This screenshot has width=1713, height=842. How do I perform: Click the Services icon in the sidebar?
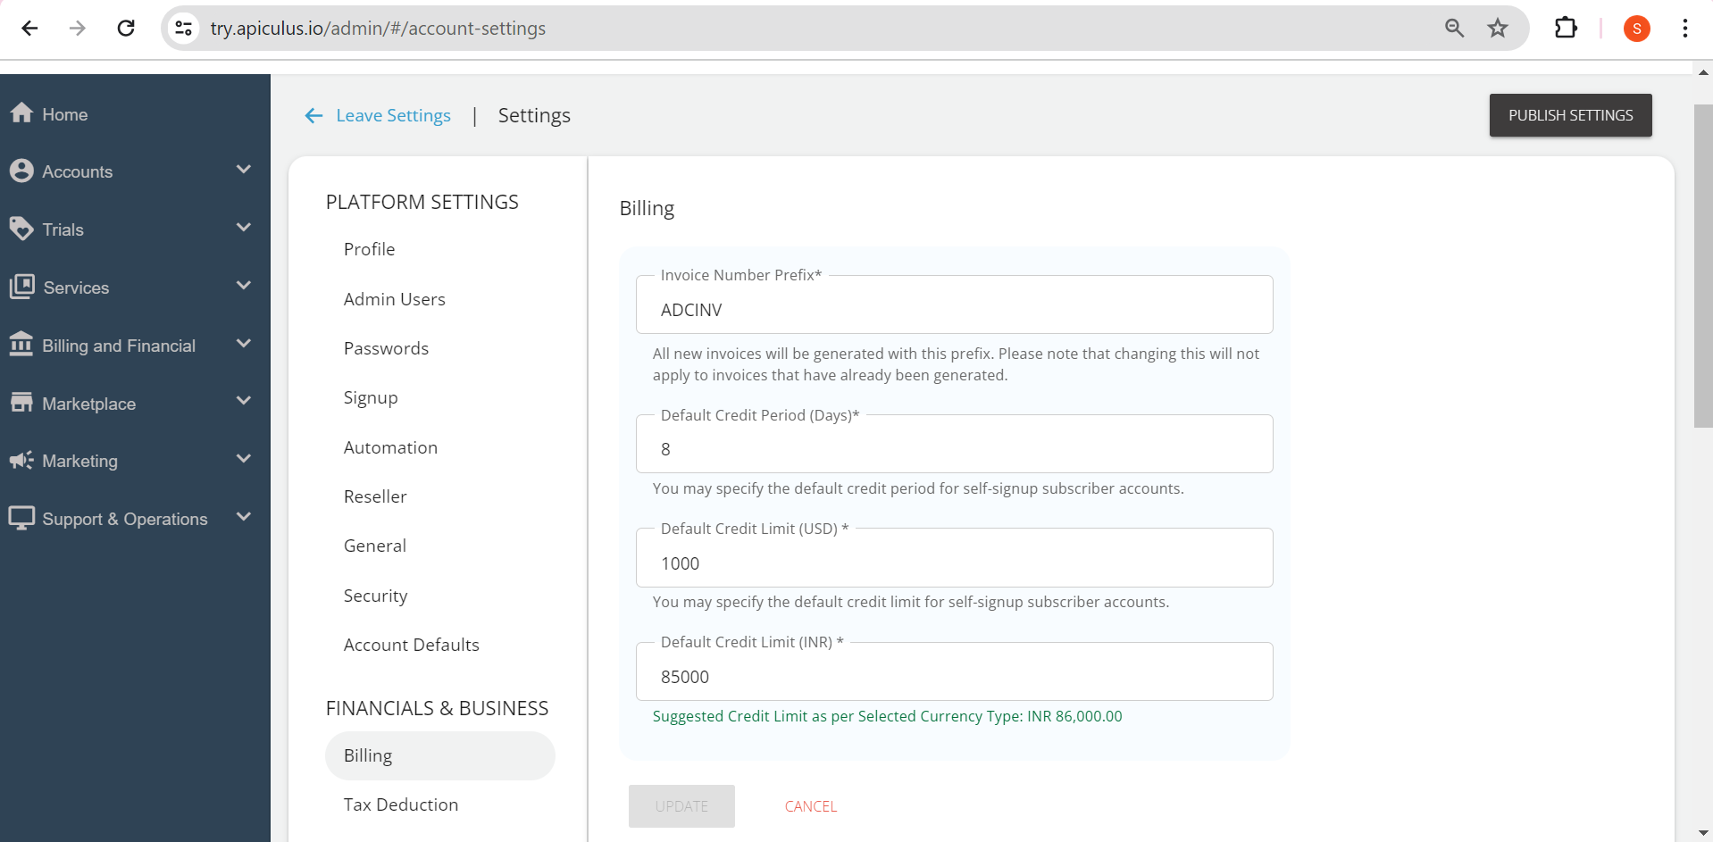coord(23,287)
